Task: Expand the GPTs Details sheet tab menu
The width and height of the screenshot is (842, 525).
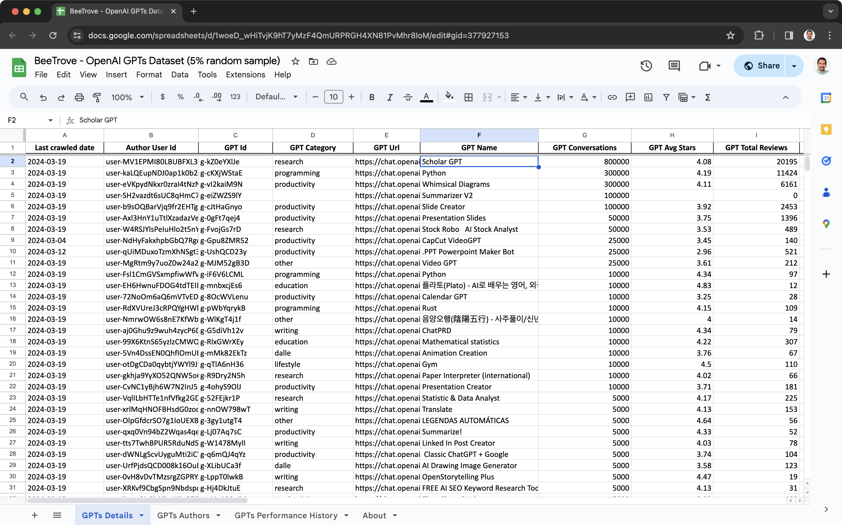Action: click(142, 515)
